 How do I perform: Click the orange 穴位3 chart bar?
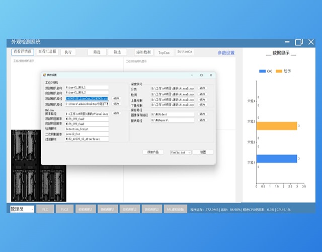click(x=276, y=125)
